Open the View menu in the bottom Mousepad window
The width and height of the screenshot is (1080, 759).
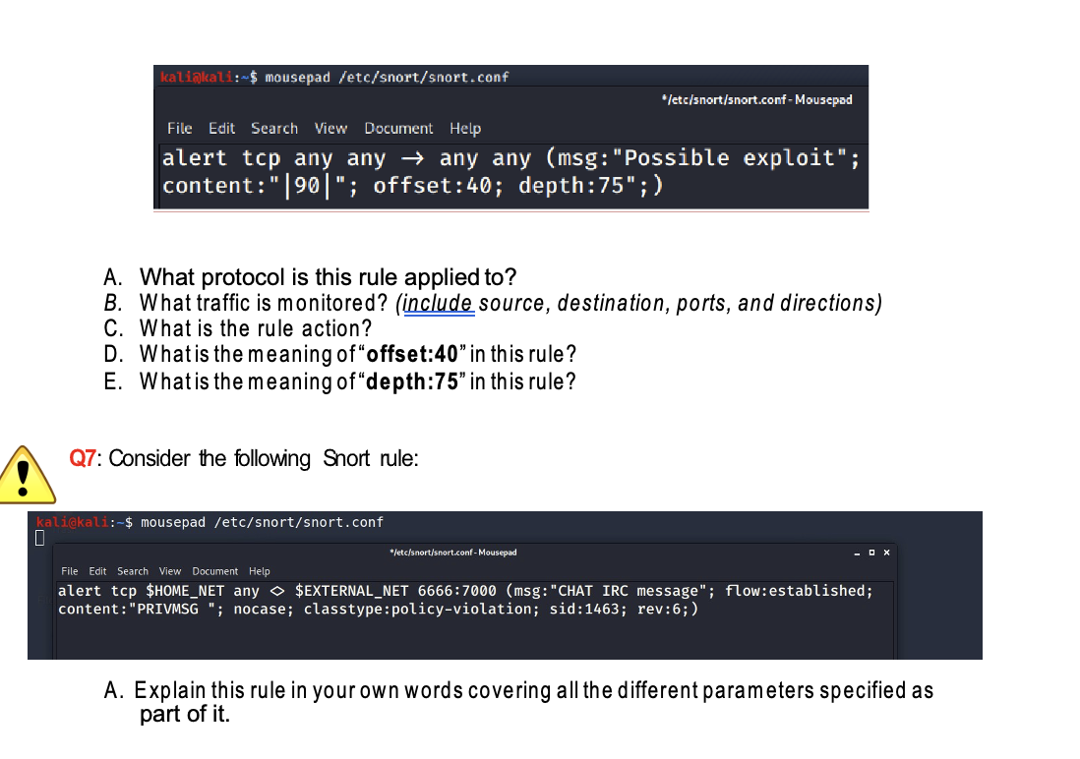(169, 571)
